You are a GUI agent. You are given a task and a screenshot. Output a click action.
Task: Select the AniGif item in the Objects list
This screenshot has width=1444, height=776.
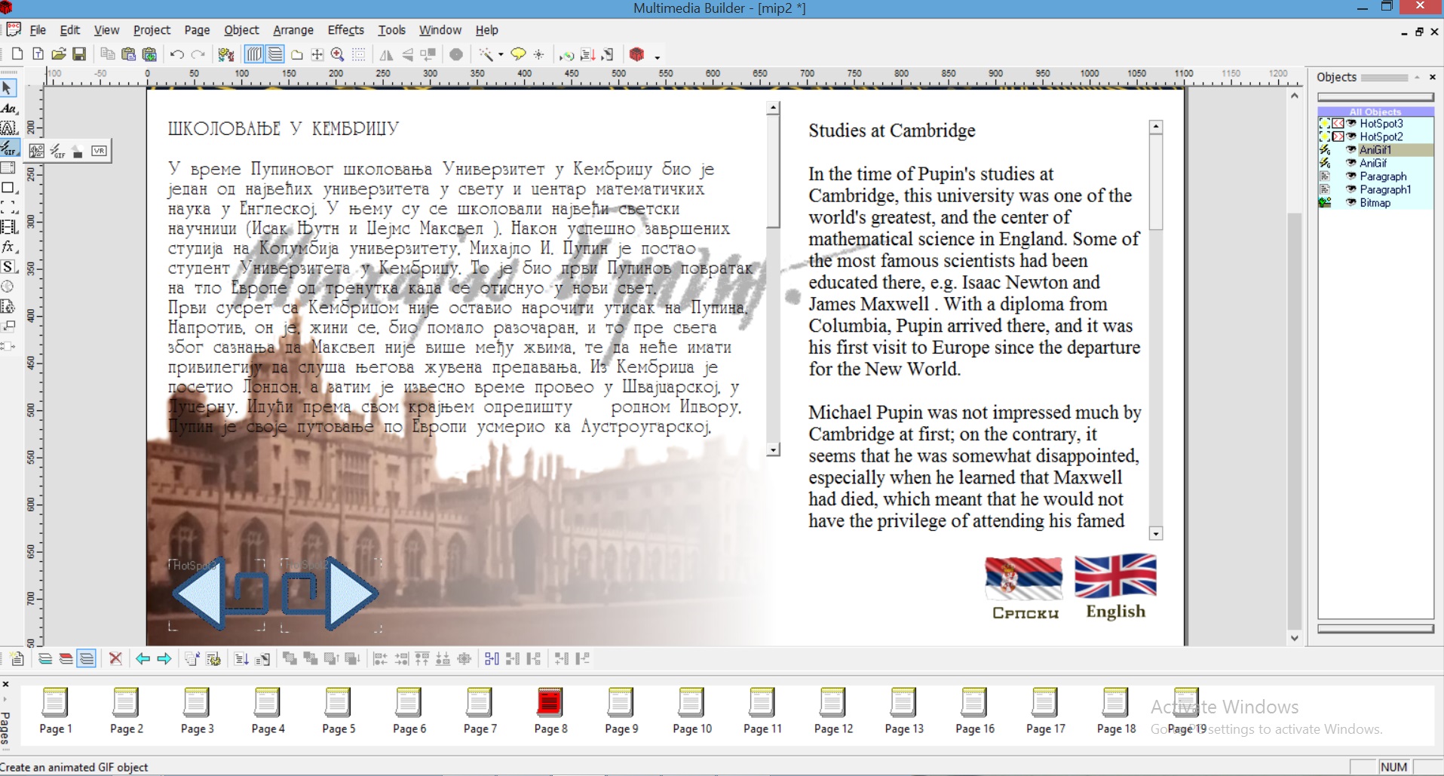(x=1372, y=163)
